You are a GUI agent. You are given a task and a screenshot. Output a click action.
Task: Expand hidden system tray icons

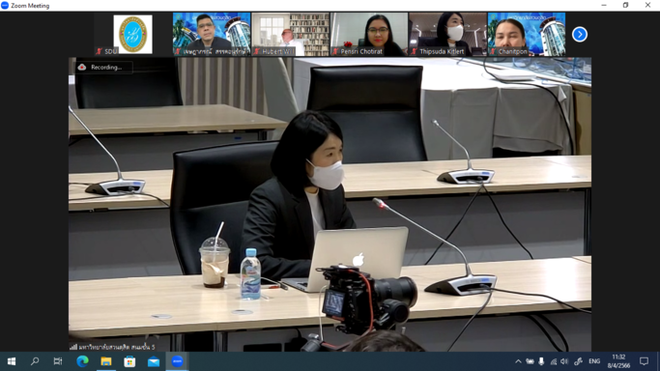tap(518, 361)
